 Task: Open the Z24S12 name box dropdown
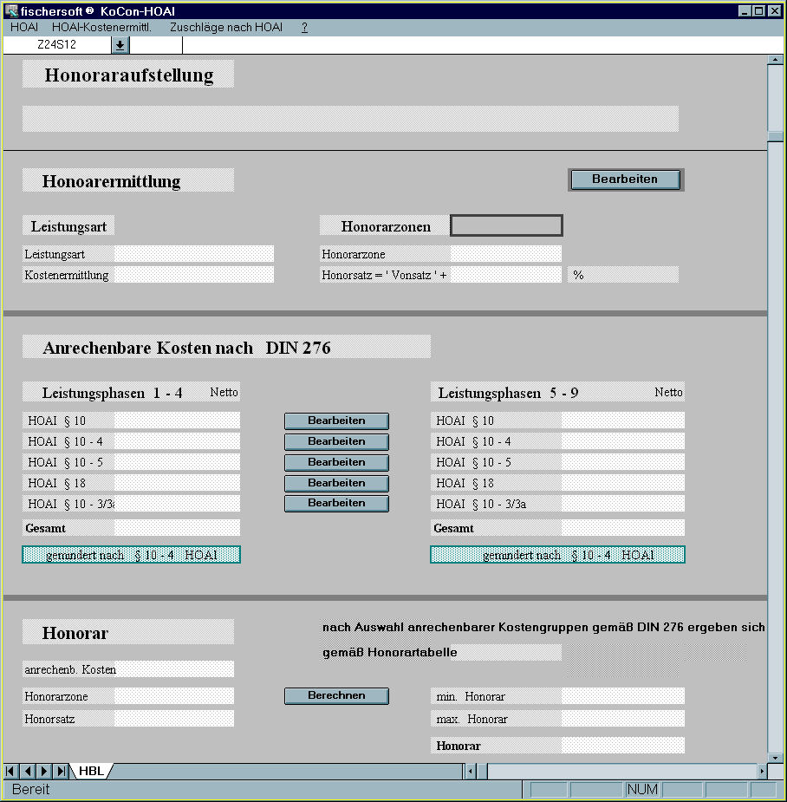tap(120, 44)
